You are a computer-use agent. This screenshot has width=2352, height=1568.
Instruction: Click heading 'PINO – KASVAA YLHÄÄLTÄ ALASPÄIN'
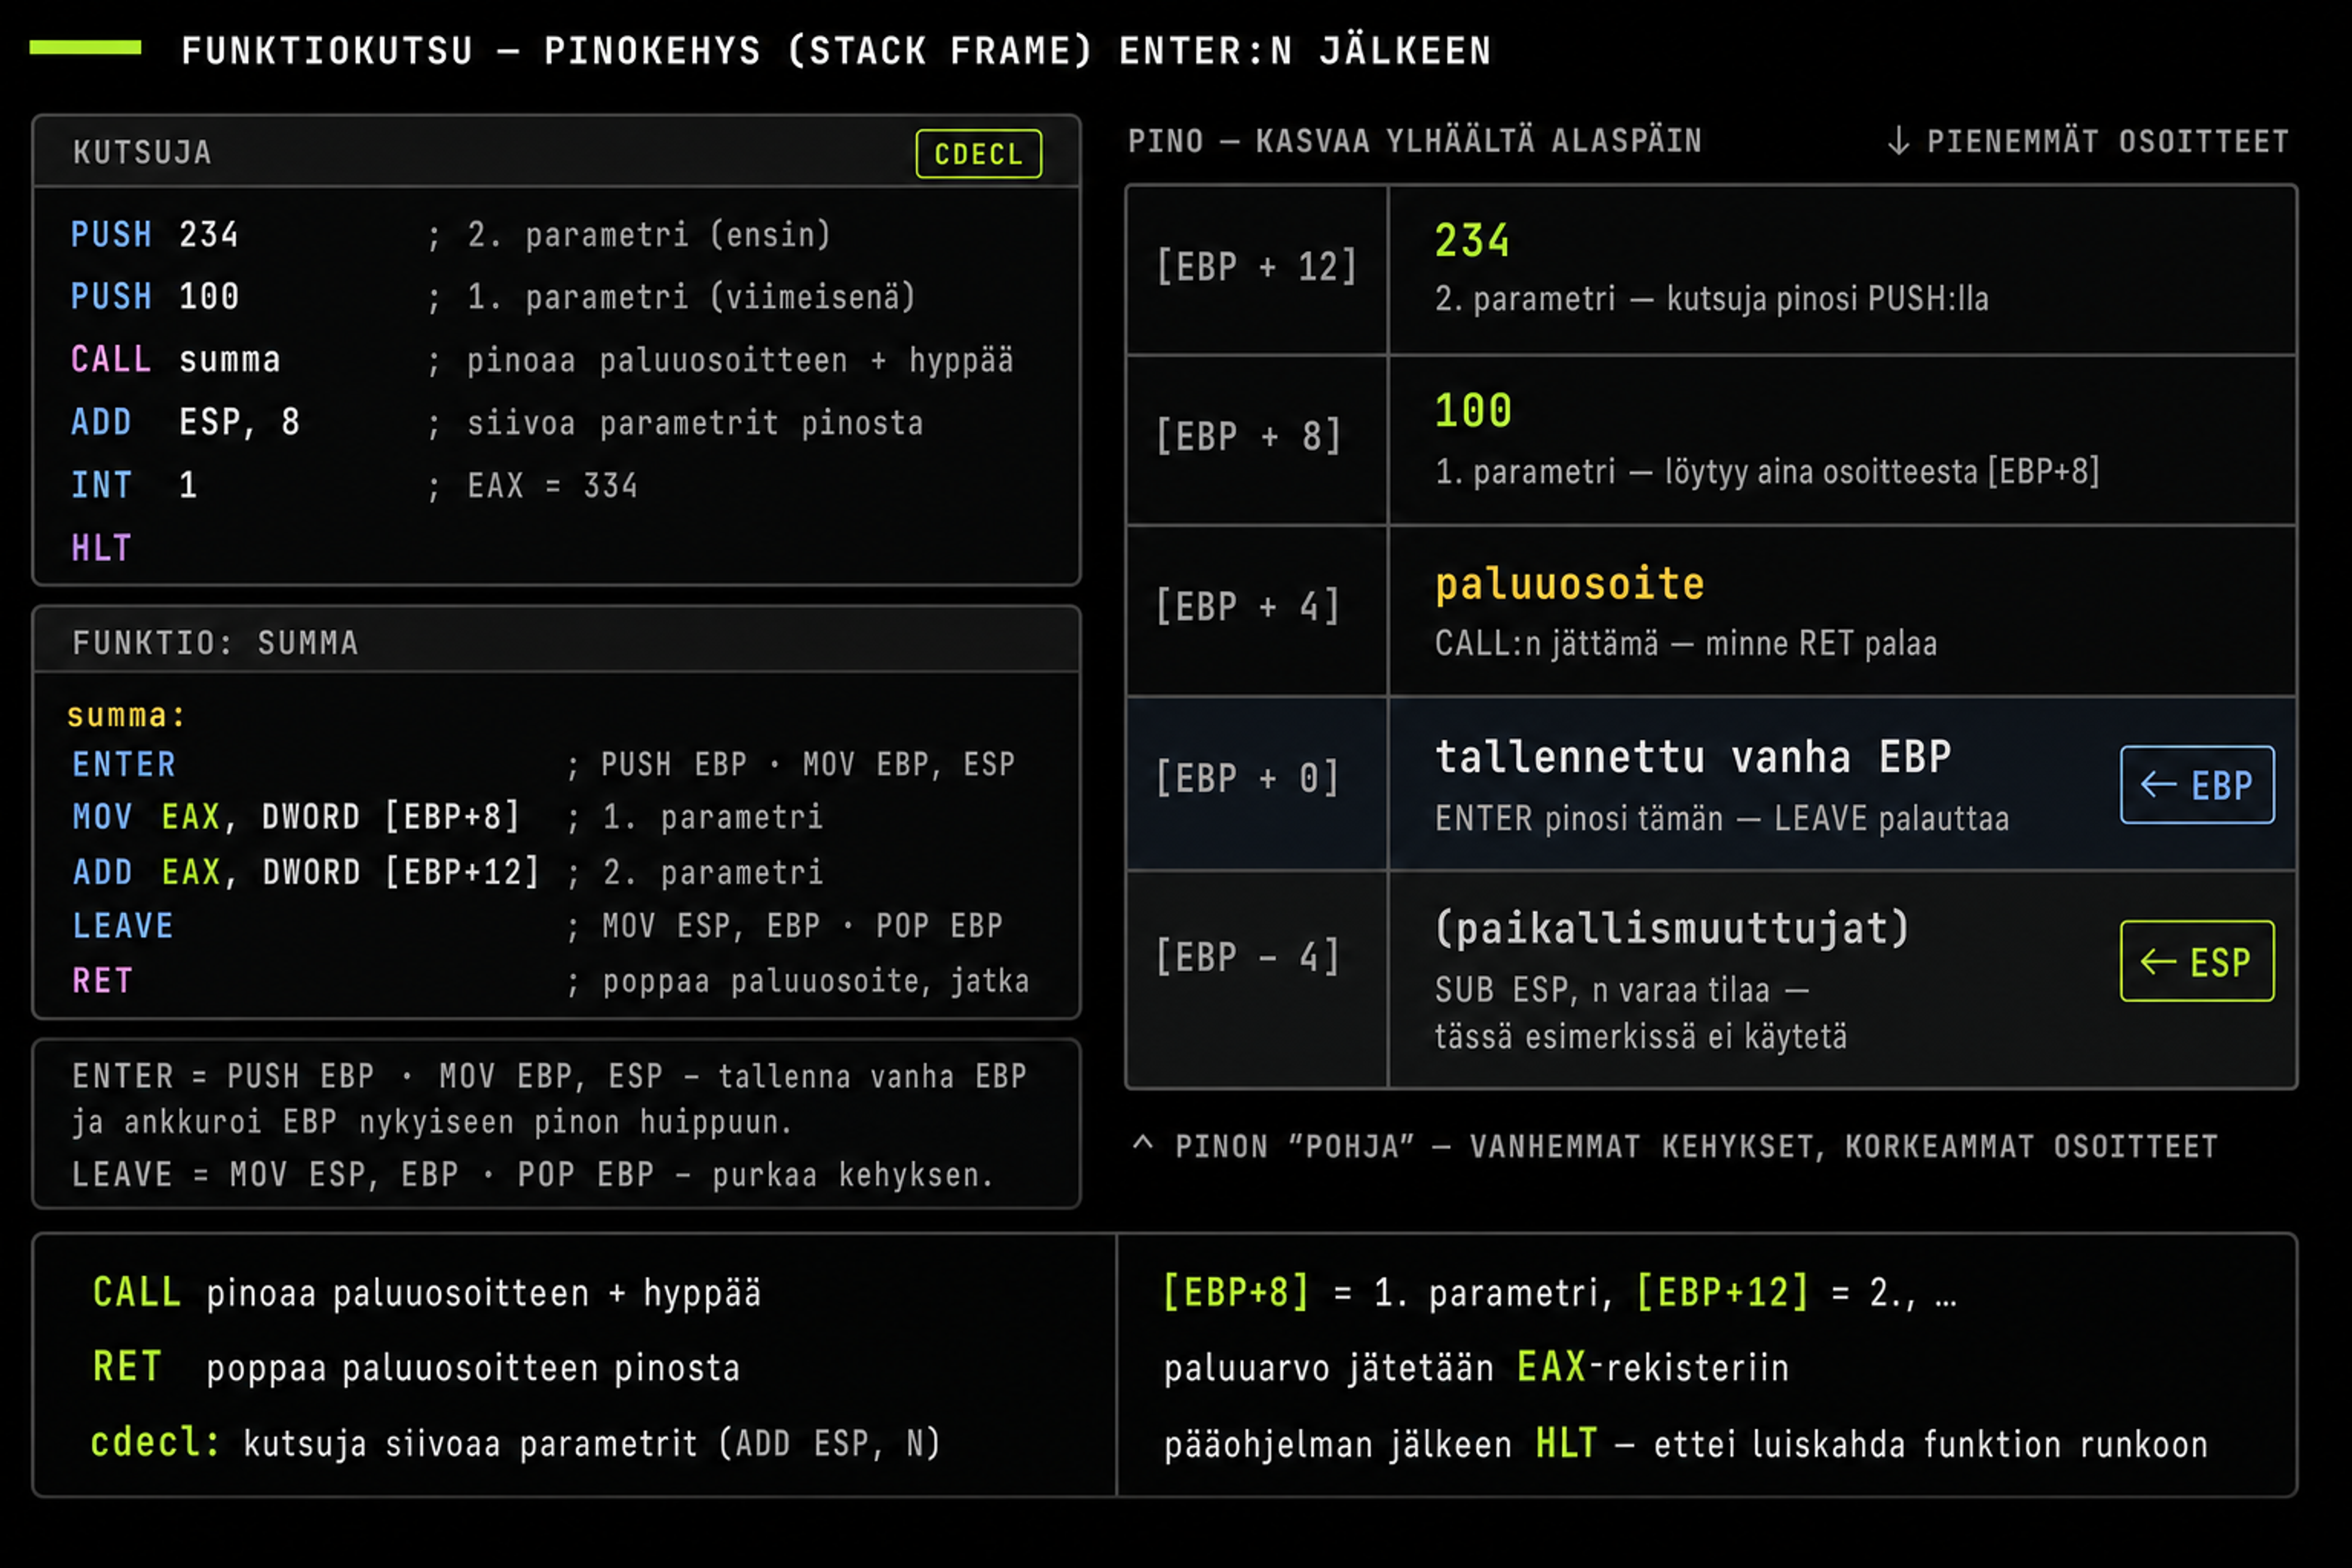point(1415,141)
